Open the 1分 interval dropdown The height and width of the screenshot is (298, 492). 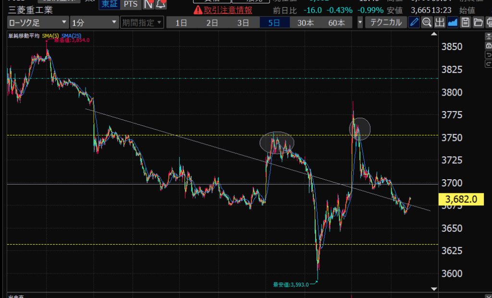[94, 22]
